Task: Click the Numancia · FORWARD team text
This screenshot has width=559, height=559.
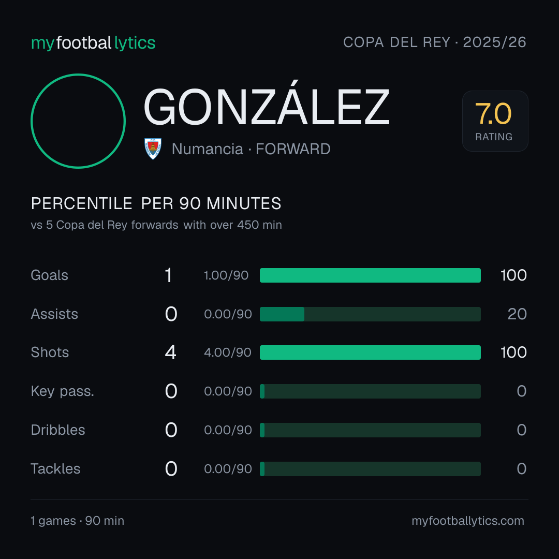Action: 251,149
